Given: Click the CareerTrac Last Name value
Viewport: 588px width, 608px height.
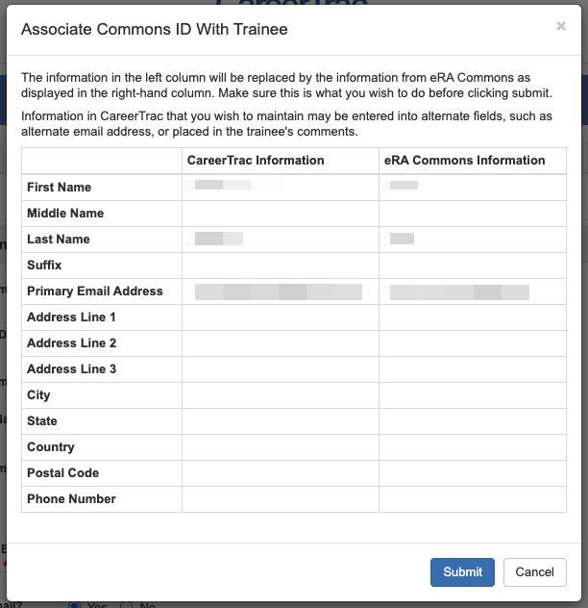Looking at the screenshot, I should coord(219,239).
